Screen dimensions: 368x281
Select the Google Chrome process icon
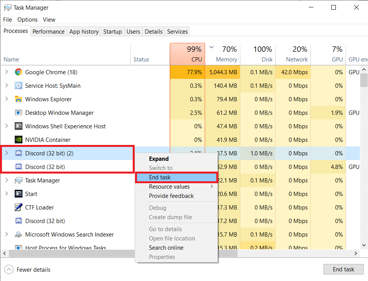coord(18,72)
